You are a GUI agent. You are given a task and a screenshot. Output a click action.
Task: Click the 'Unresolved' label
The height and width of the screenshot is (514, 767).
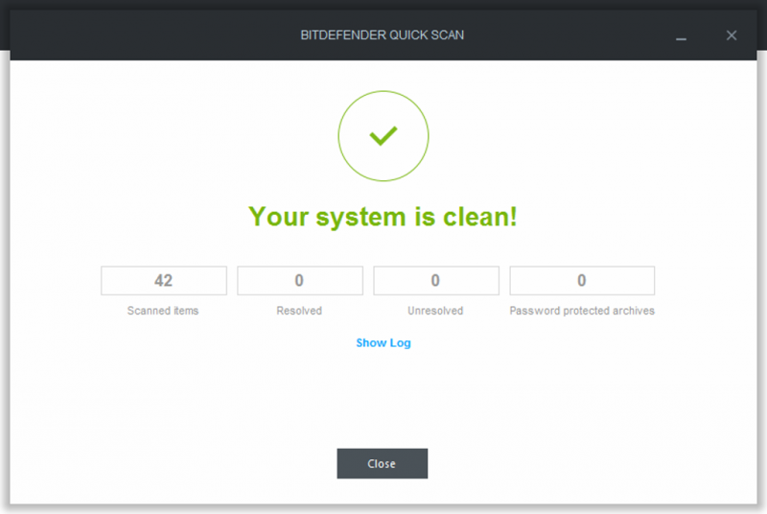pyautogui.click(x=435, y=311)
